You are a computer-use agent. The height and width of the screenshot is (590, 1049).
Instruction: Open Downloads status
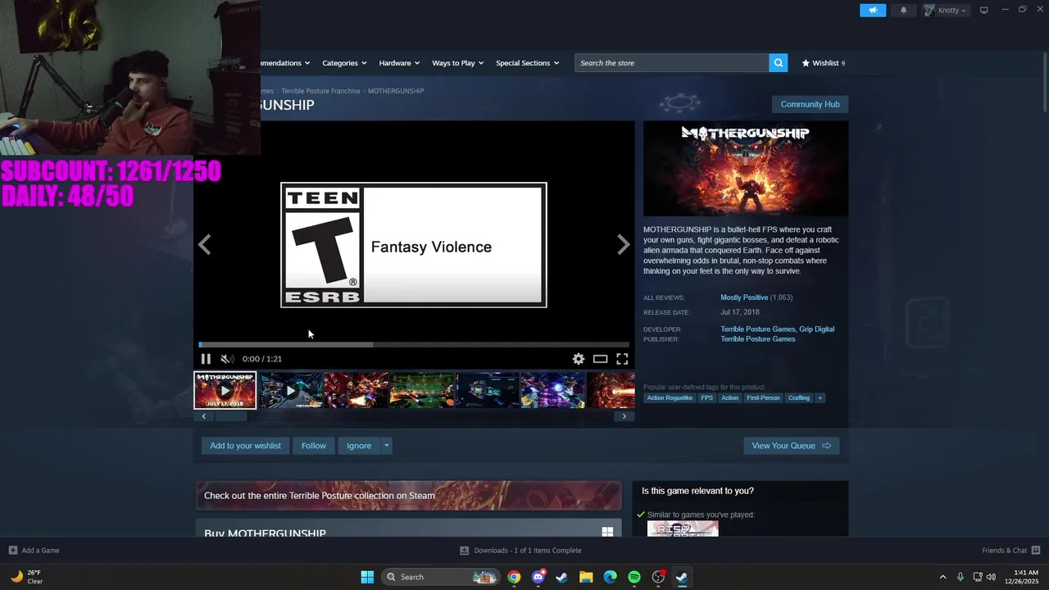[x=520, y=551]
